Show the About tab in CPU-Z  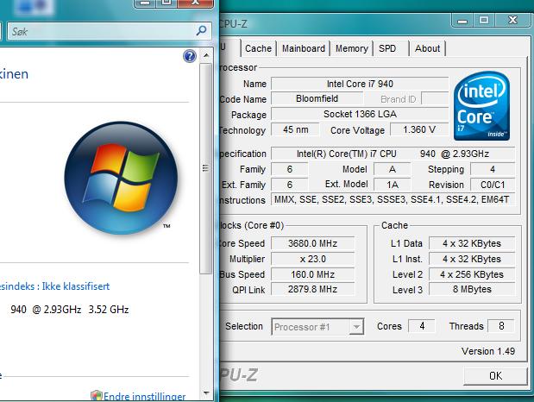pos(427,48)
